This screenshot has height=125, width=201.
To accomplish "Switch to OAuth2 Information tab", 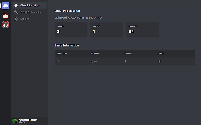I will [31, 12].
